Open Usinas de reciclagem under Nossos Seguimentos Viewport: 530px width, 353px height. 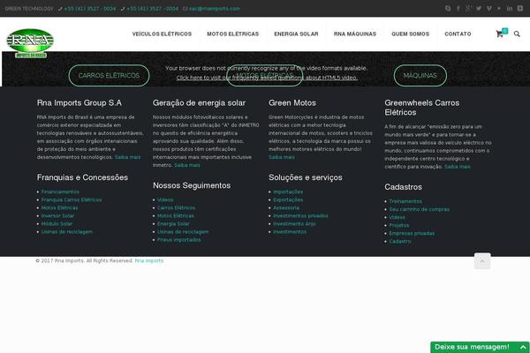click(x=183, y=232)
